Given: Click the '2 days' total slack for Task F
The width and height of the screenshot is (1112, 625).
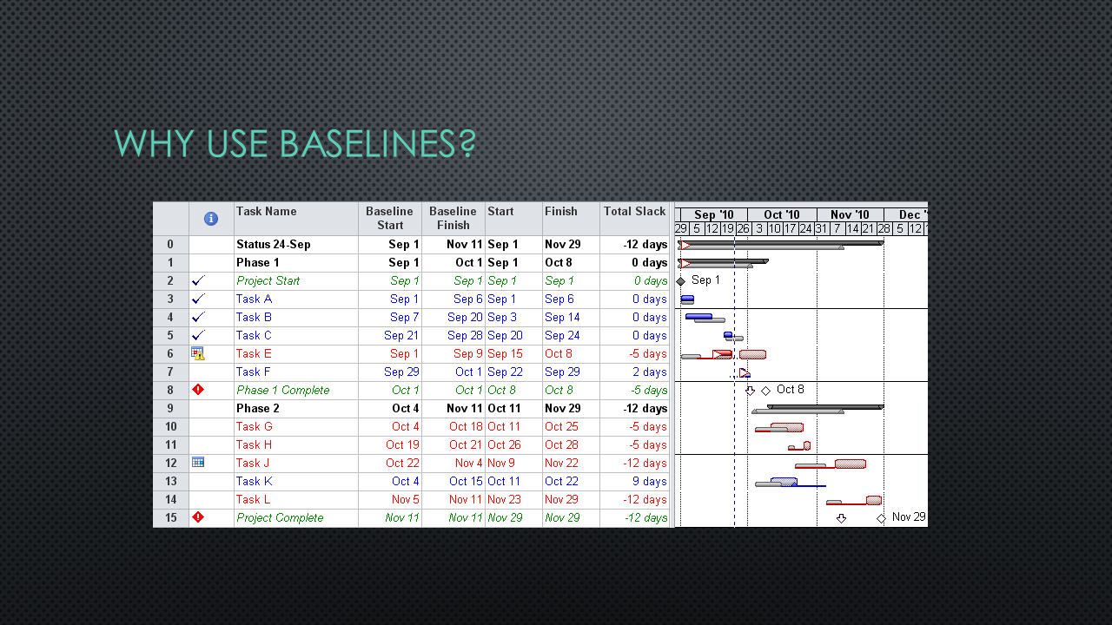Looking at the screenshot, I should click(x=650, y=372).
